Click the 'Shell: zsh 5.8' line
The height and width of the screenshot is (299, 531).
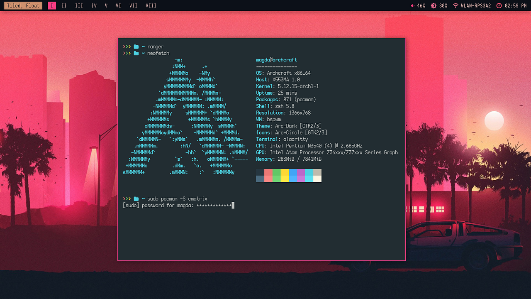(275, 106)
